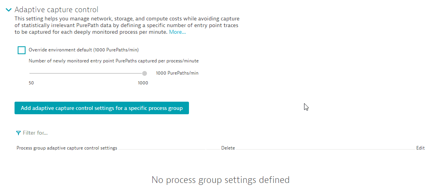Click Add adaptive capture control settings button
This screenshot has height=190, width=429.
(102, 108)
